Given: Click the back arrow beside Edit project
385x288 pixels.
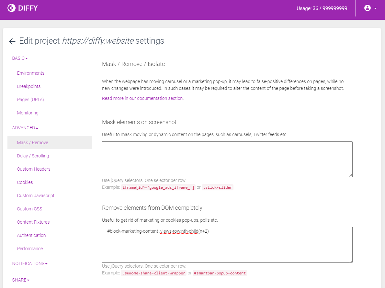Looking at the screenshot, I should pyautogui.click(x=12, y=41).
